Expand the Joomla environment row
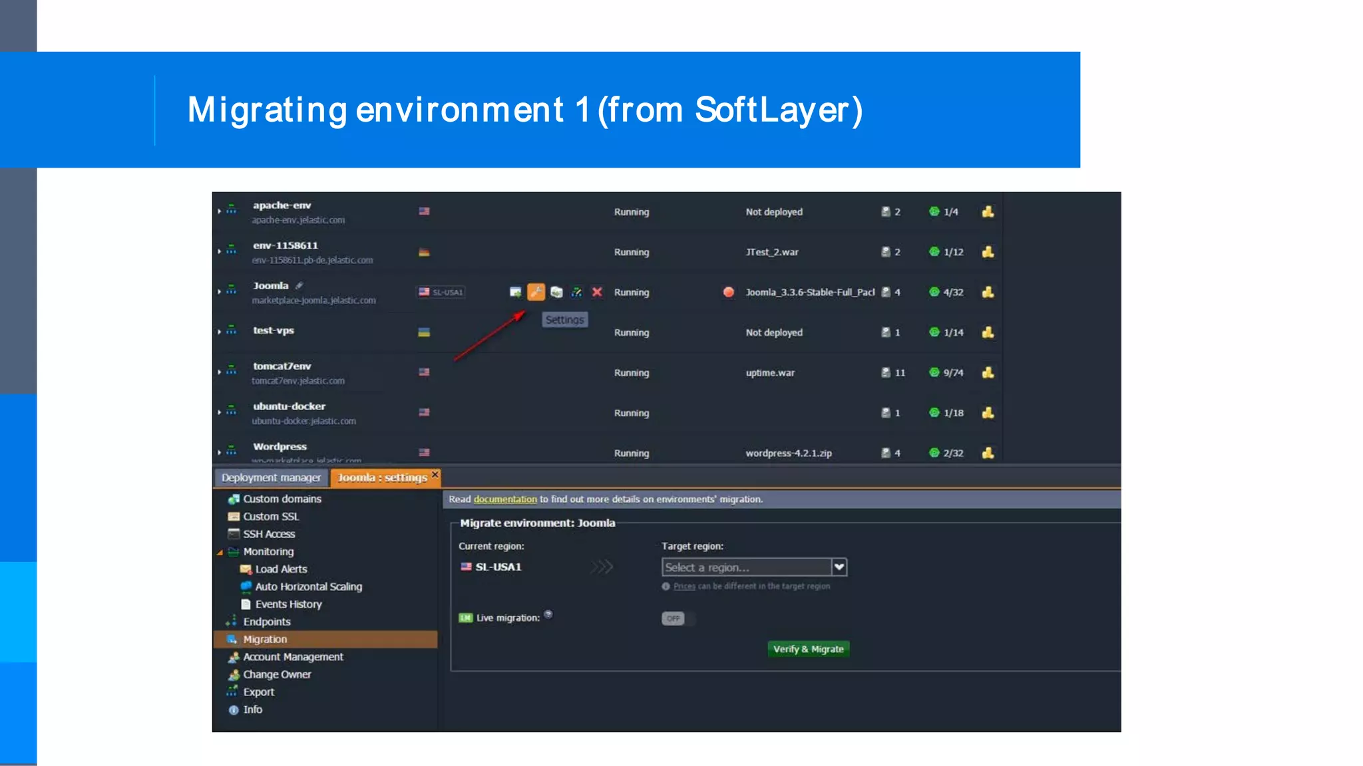 219,292
